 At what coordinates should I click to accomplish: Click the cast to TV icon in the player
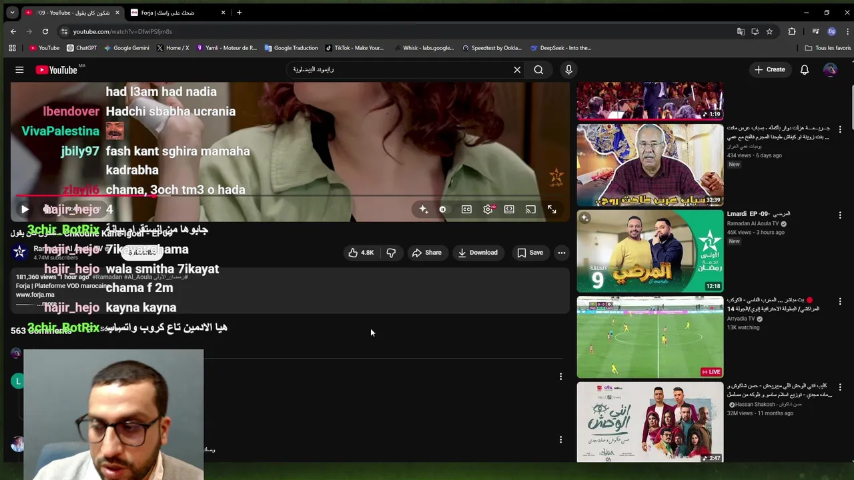pos(530,209)
